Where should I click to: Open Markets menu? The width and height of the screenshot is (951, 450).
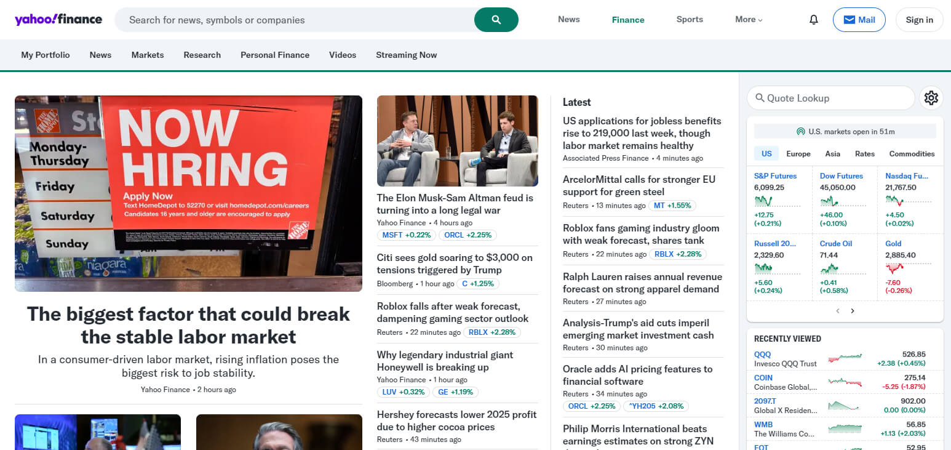tap(148, 55)
